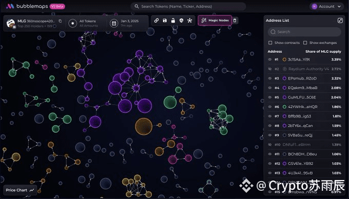349x199 pixels.
Task: Click the save floppy disk icon
Action: point(165,21)
